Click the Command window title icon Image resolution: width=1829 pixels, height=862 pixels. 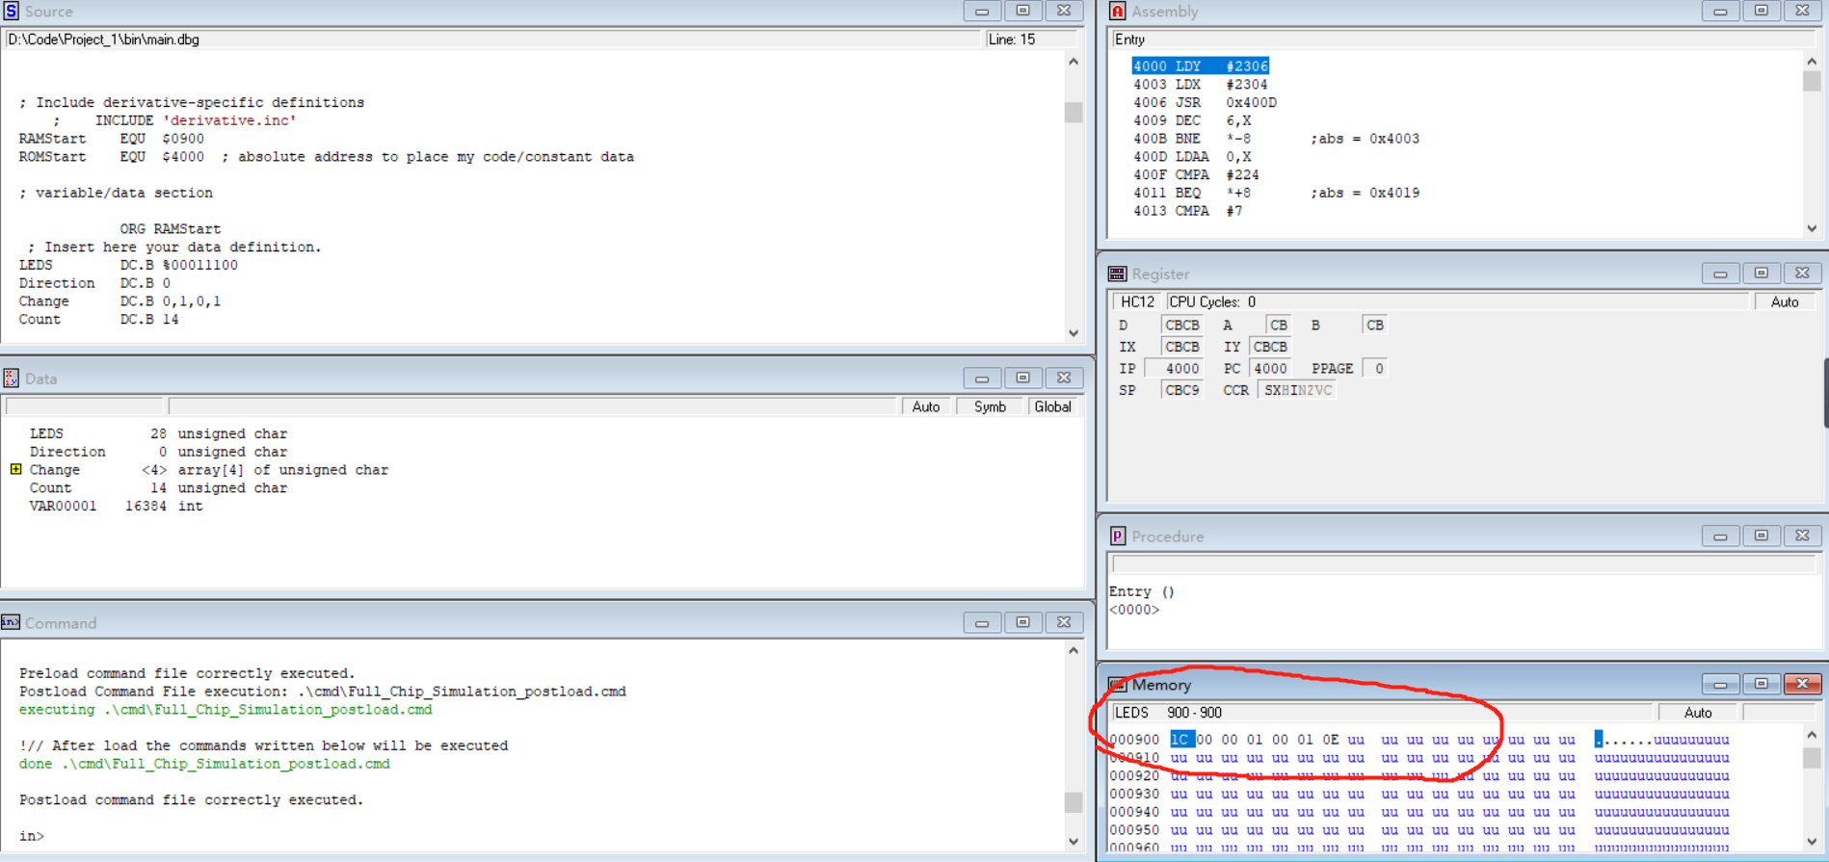coord(11,622)
